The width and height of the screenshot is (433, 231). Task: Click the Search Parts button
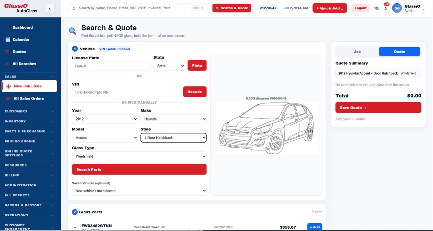(139, 169)
